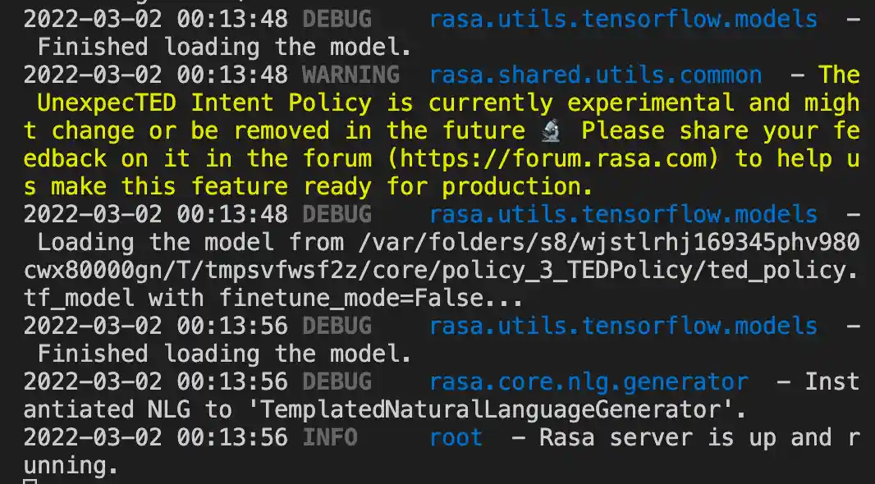Viewport: 875px width, 484px height.
Task: Click the Rasa server message text
Action: (698, 437)
